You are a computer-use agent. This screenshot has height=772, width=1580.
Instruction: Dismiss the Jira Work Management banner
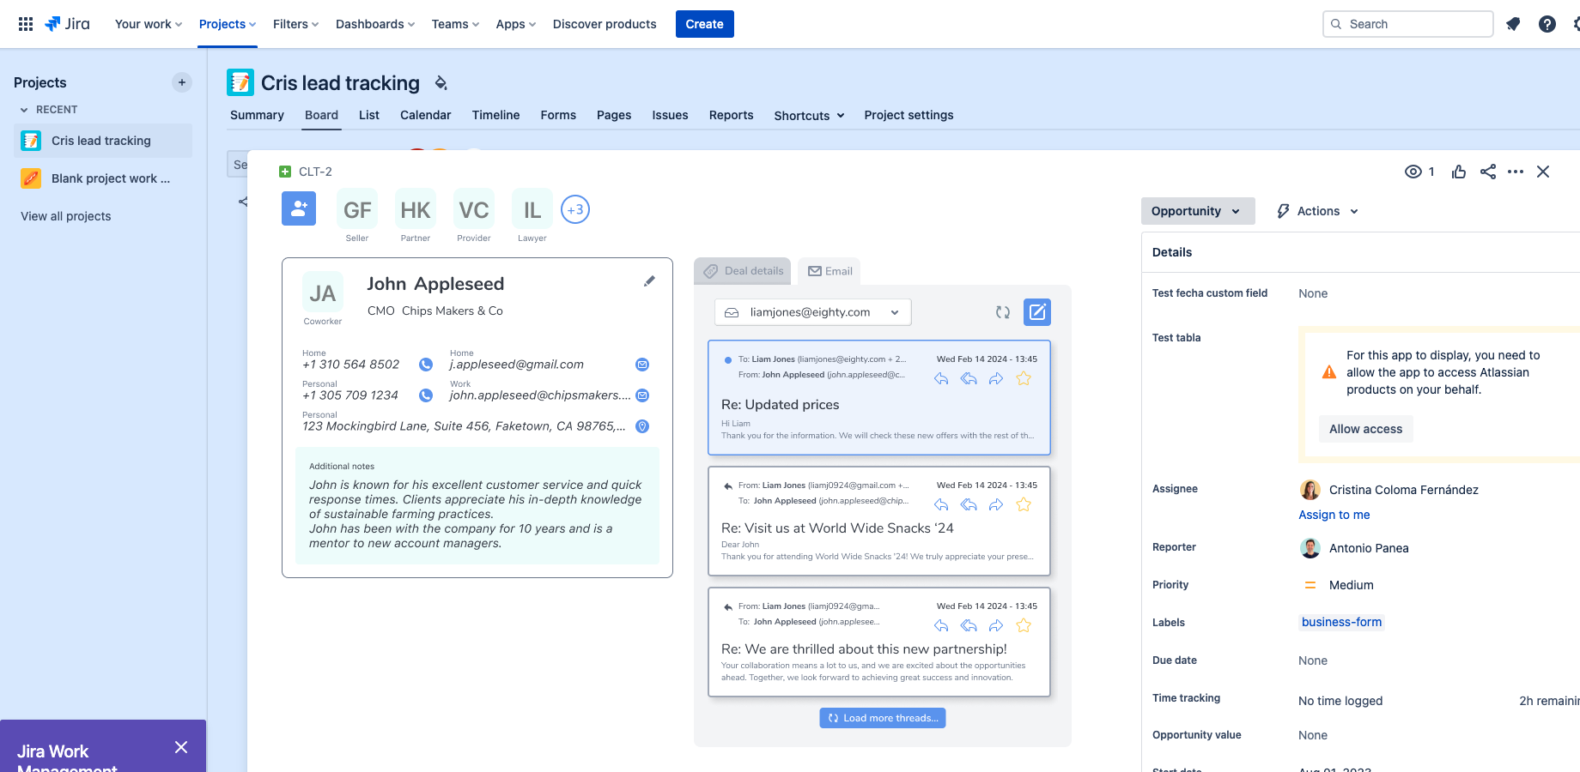[x=181, y=747]
